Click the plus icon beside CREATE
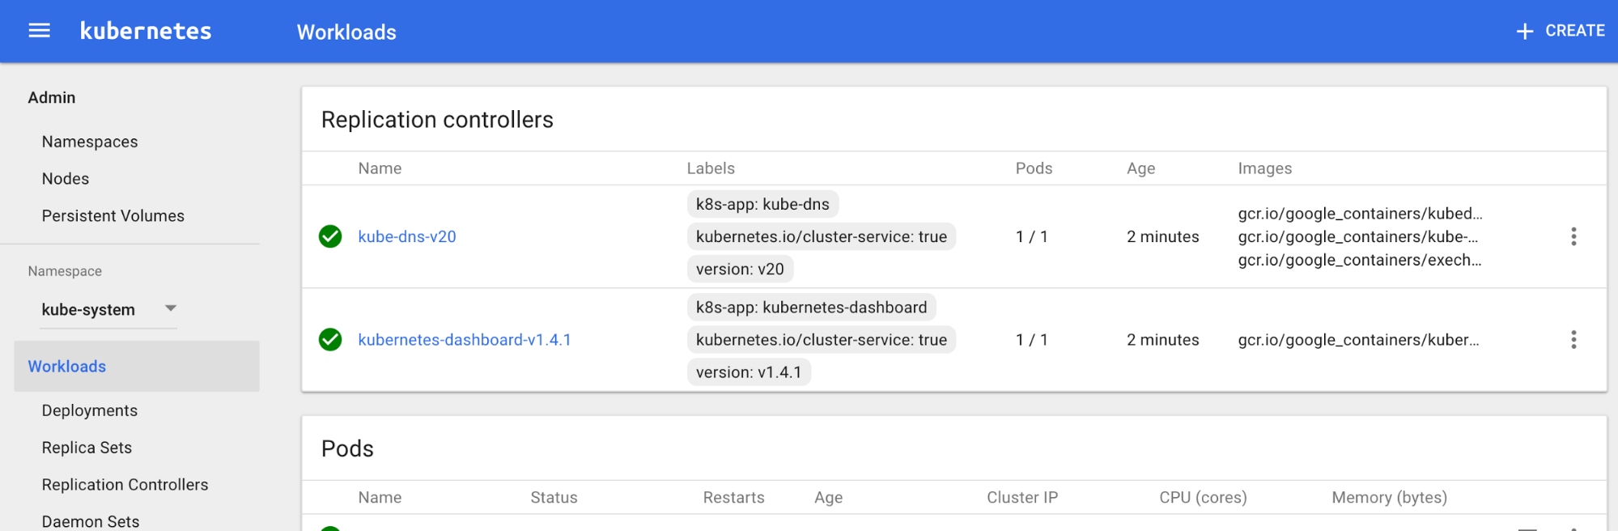This screenshot has width=1618, height=531. click(1525, 32)
